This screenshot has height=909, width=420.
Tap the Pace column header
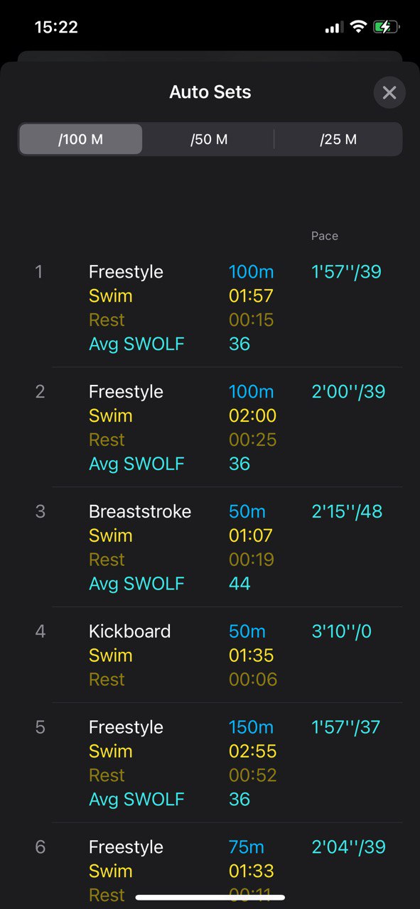(325, 236)
